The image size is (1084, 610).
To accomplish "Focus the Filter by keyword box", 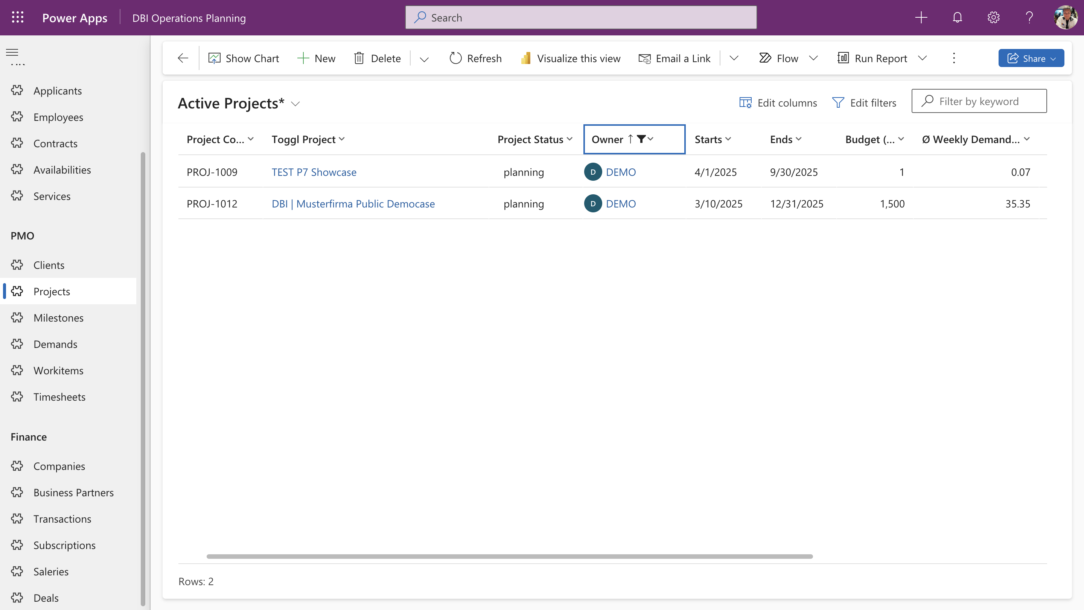I will [x=979, y=101].
